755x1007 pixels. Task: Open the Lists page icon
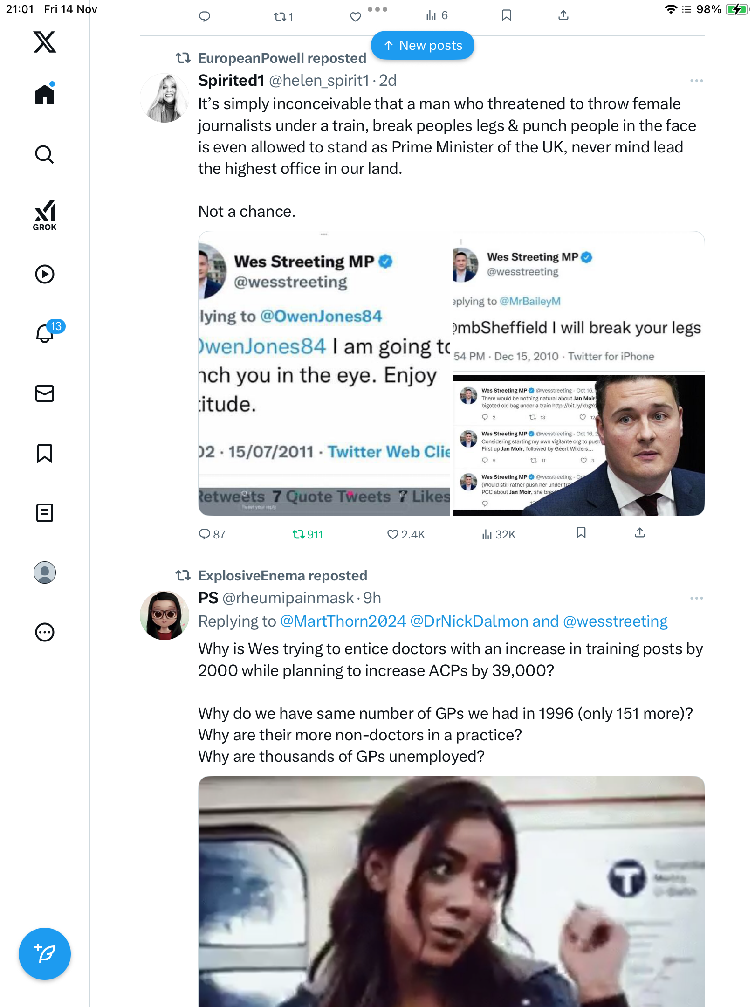45,513
